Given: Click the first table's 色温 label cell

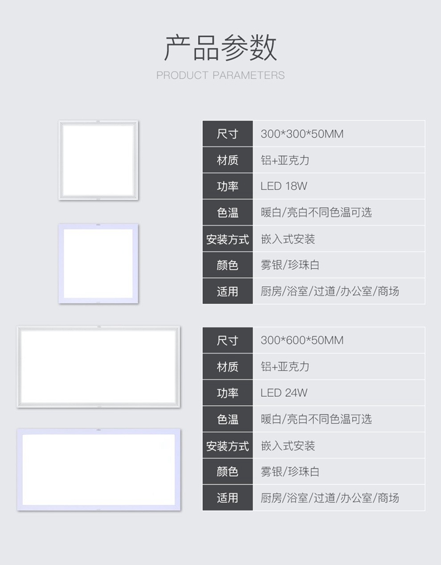Looking at the screenshot, I should (x=228, y=213).
